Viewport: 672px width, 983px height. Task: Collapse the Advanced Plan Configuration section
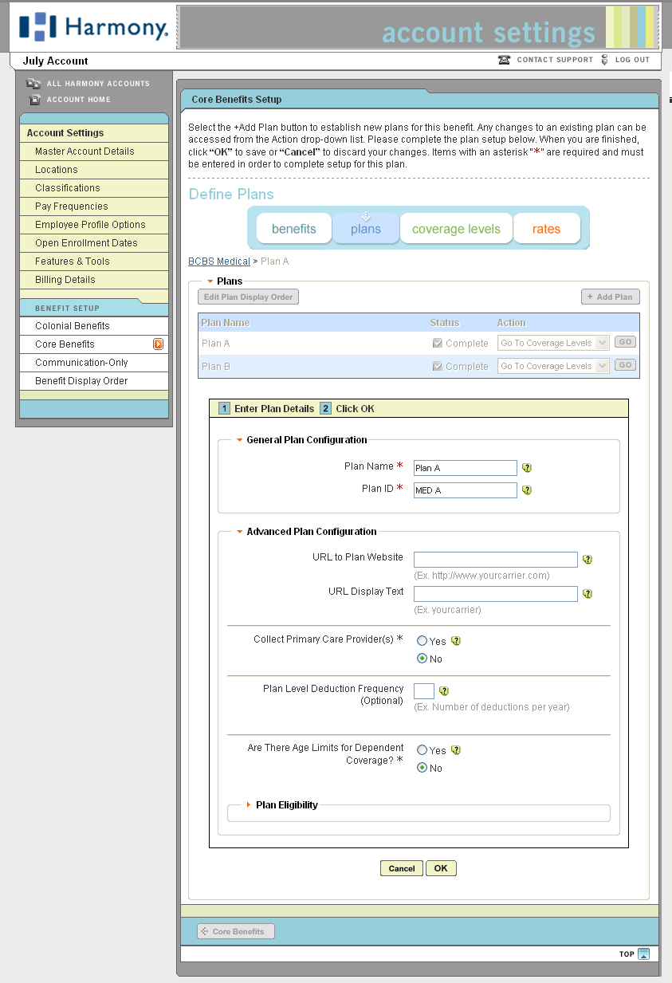tap(239, 532)
